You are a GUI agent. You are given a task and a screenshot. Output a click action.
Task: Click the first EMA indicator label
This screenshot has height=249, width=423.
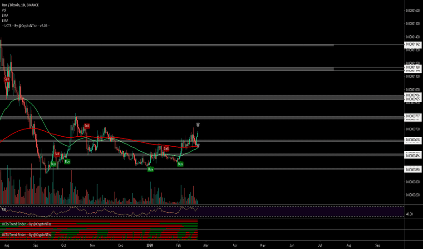[5, 15]
